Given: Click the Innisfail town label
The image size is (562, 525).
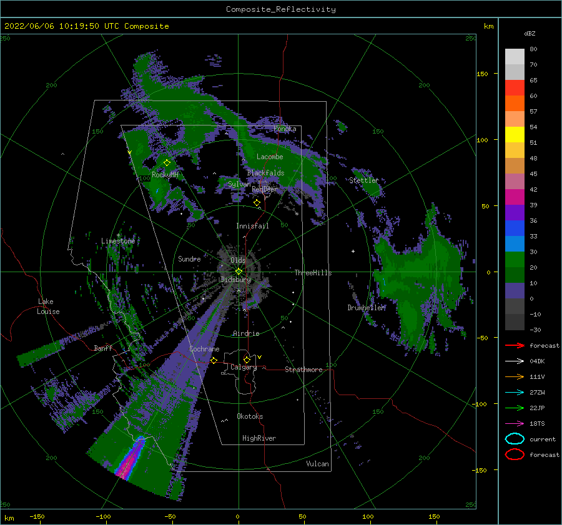Looking at the screenshot, I should pos(252,226).
